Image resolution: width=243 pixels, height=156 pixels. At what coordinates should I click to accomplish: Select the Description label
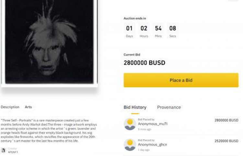[x=10, y=107]
